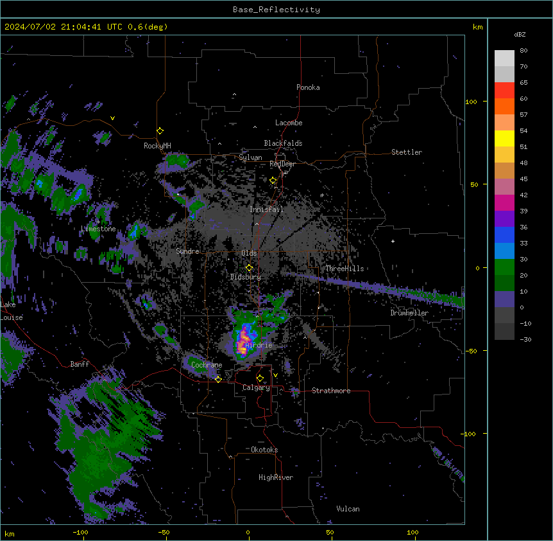Select the Strathmore city label
The image size is (553, 541).
(331, 391)
